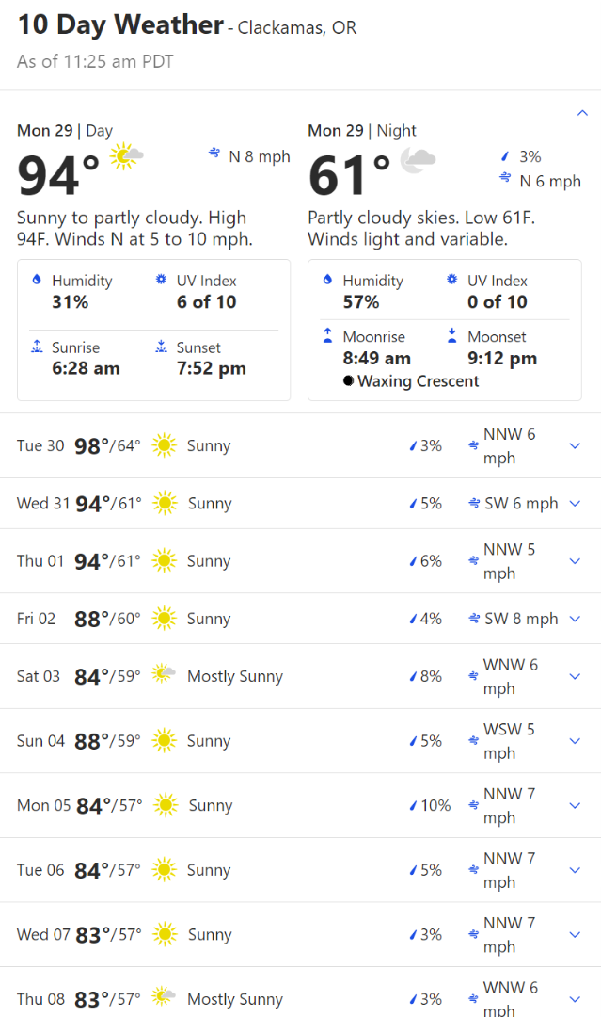The image size is (601, 1017).
Task: Open Fri 02 details with chevron
Action: pyautogui.click(x=576, y=619)
